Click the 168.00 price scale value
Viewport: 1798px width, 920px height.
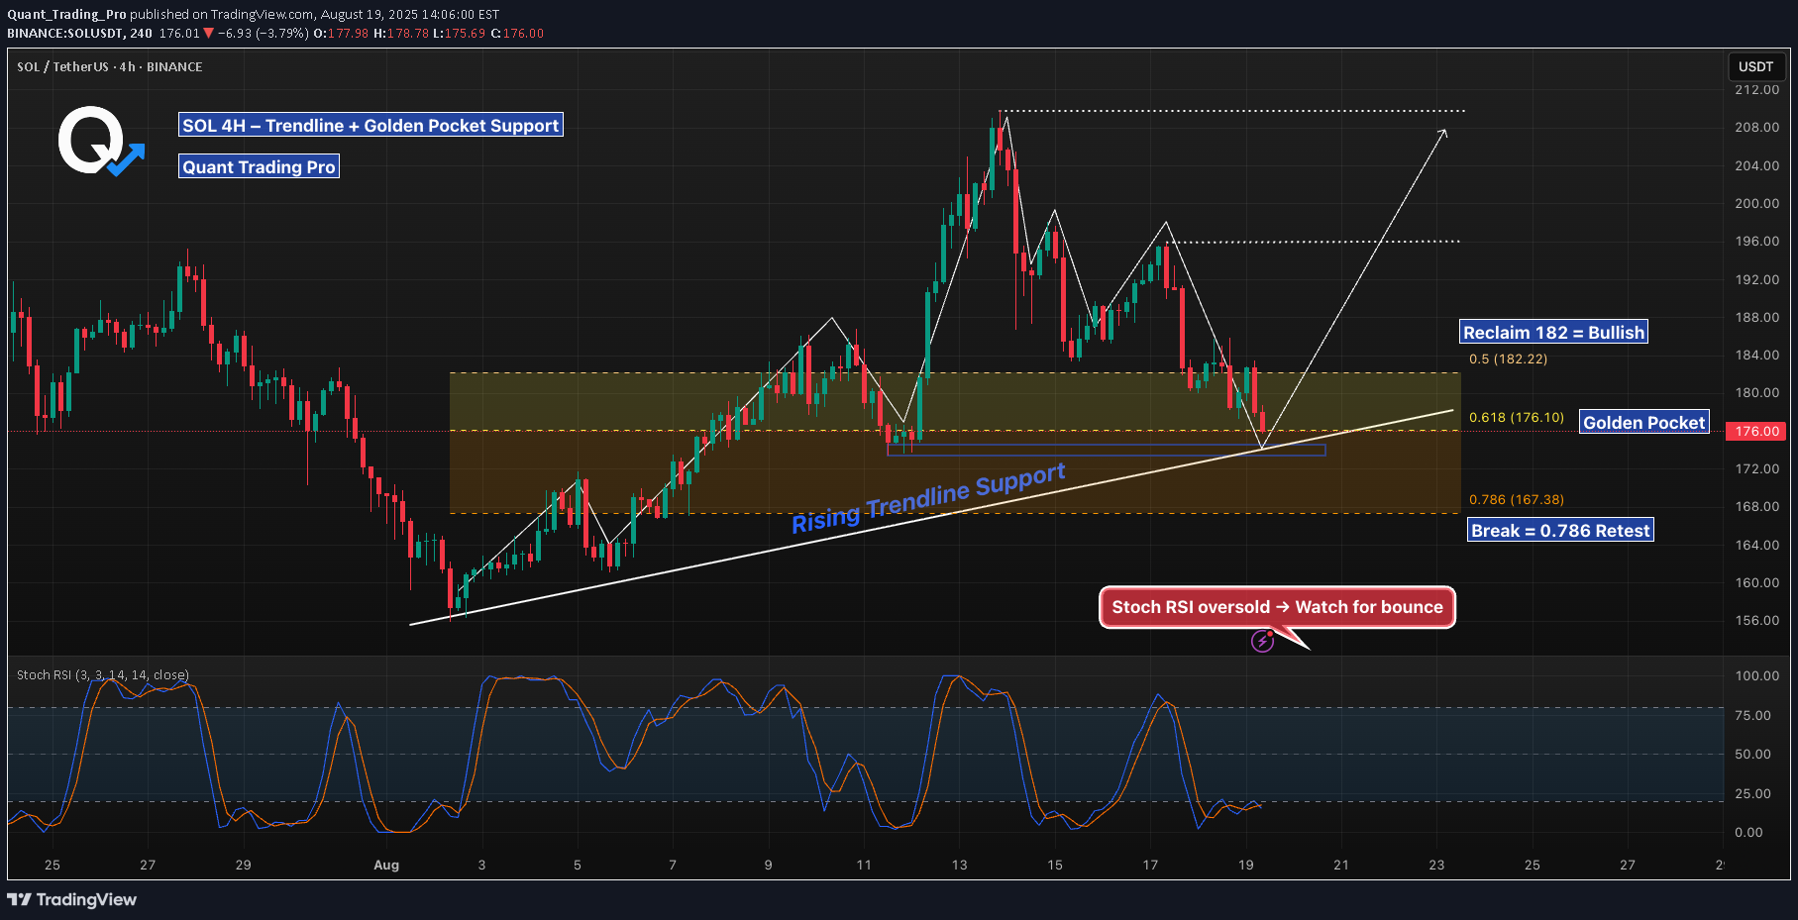1756,506
